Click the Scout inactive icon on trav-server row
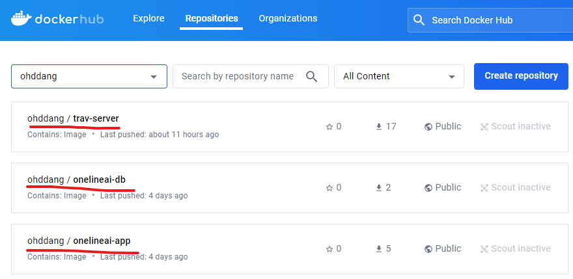573x279 pixels. coord(484,127)
